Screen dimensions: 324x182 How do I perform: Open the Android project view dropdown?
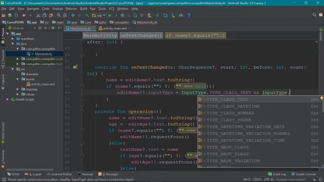22,28
